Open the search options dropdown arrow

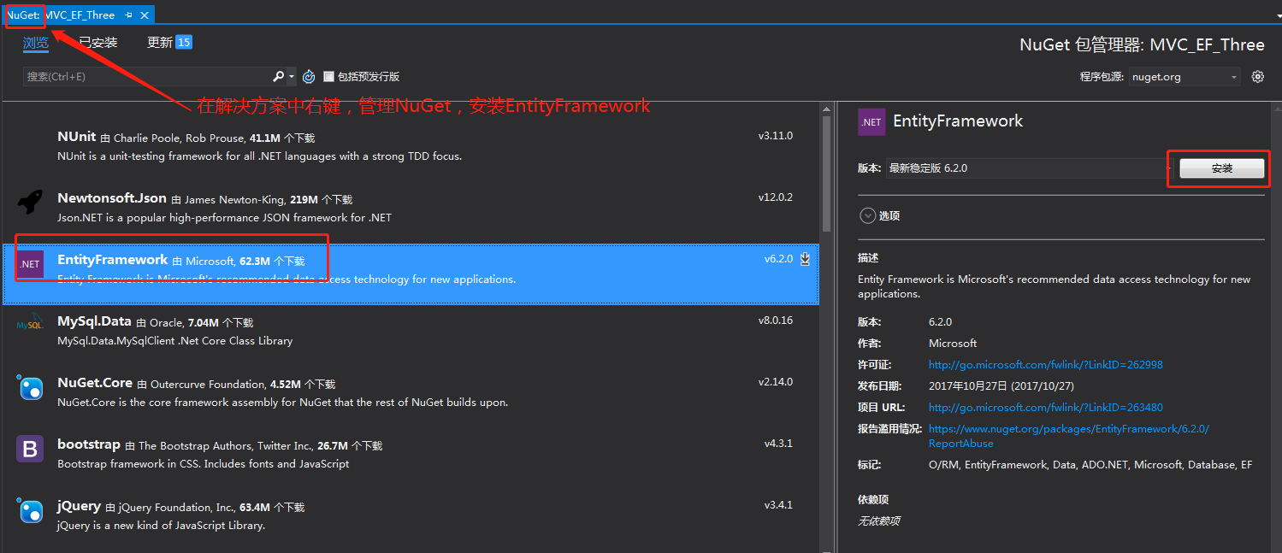pos(292,77)
